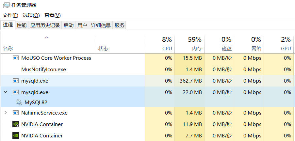Viewport: 295px width, 141px height.
Task: Click the 任务管理器 window title text
Action: (x=24, y=5)
